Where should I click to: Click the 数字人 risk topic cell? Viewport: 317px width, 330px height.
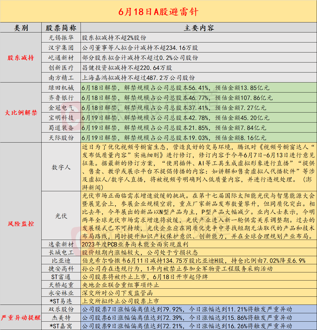61,167
